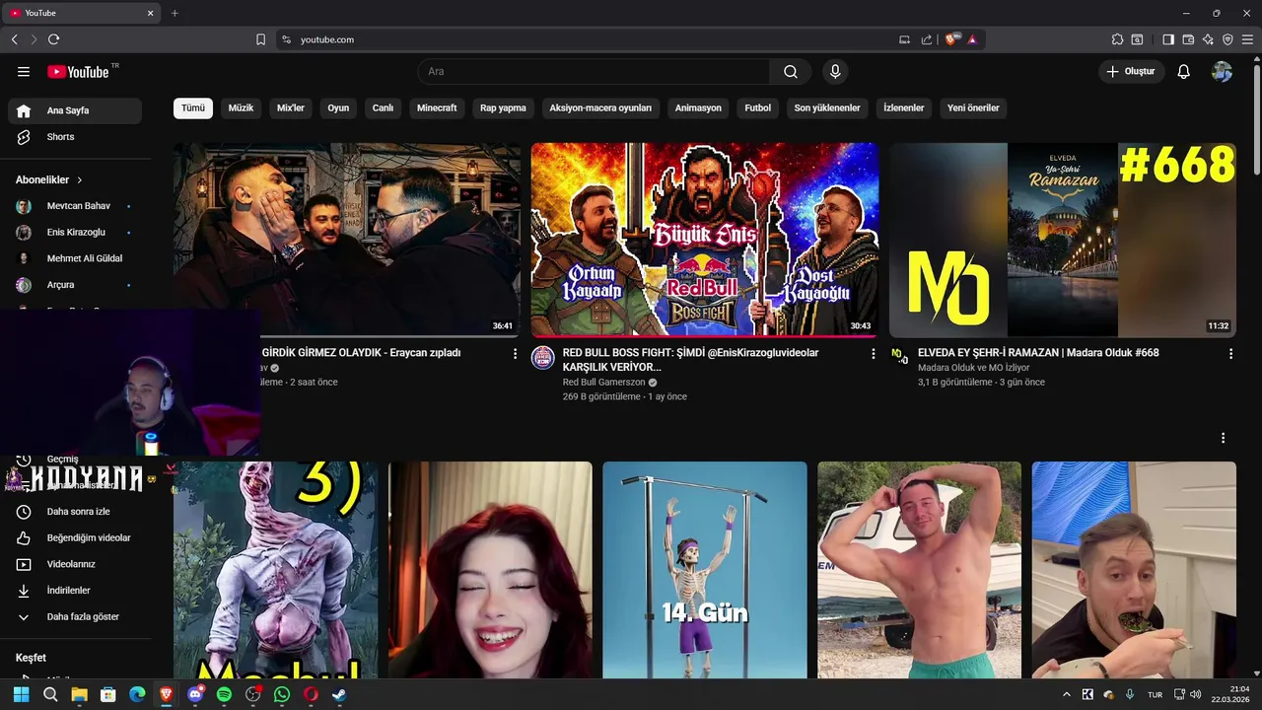The width and height of the screenshot is (1262, 710).
Task: Open the new tab plus button
Action: [175, 13]
